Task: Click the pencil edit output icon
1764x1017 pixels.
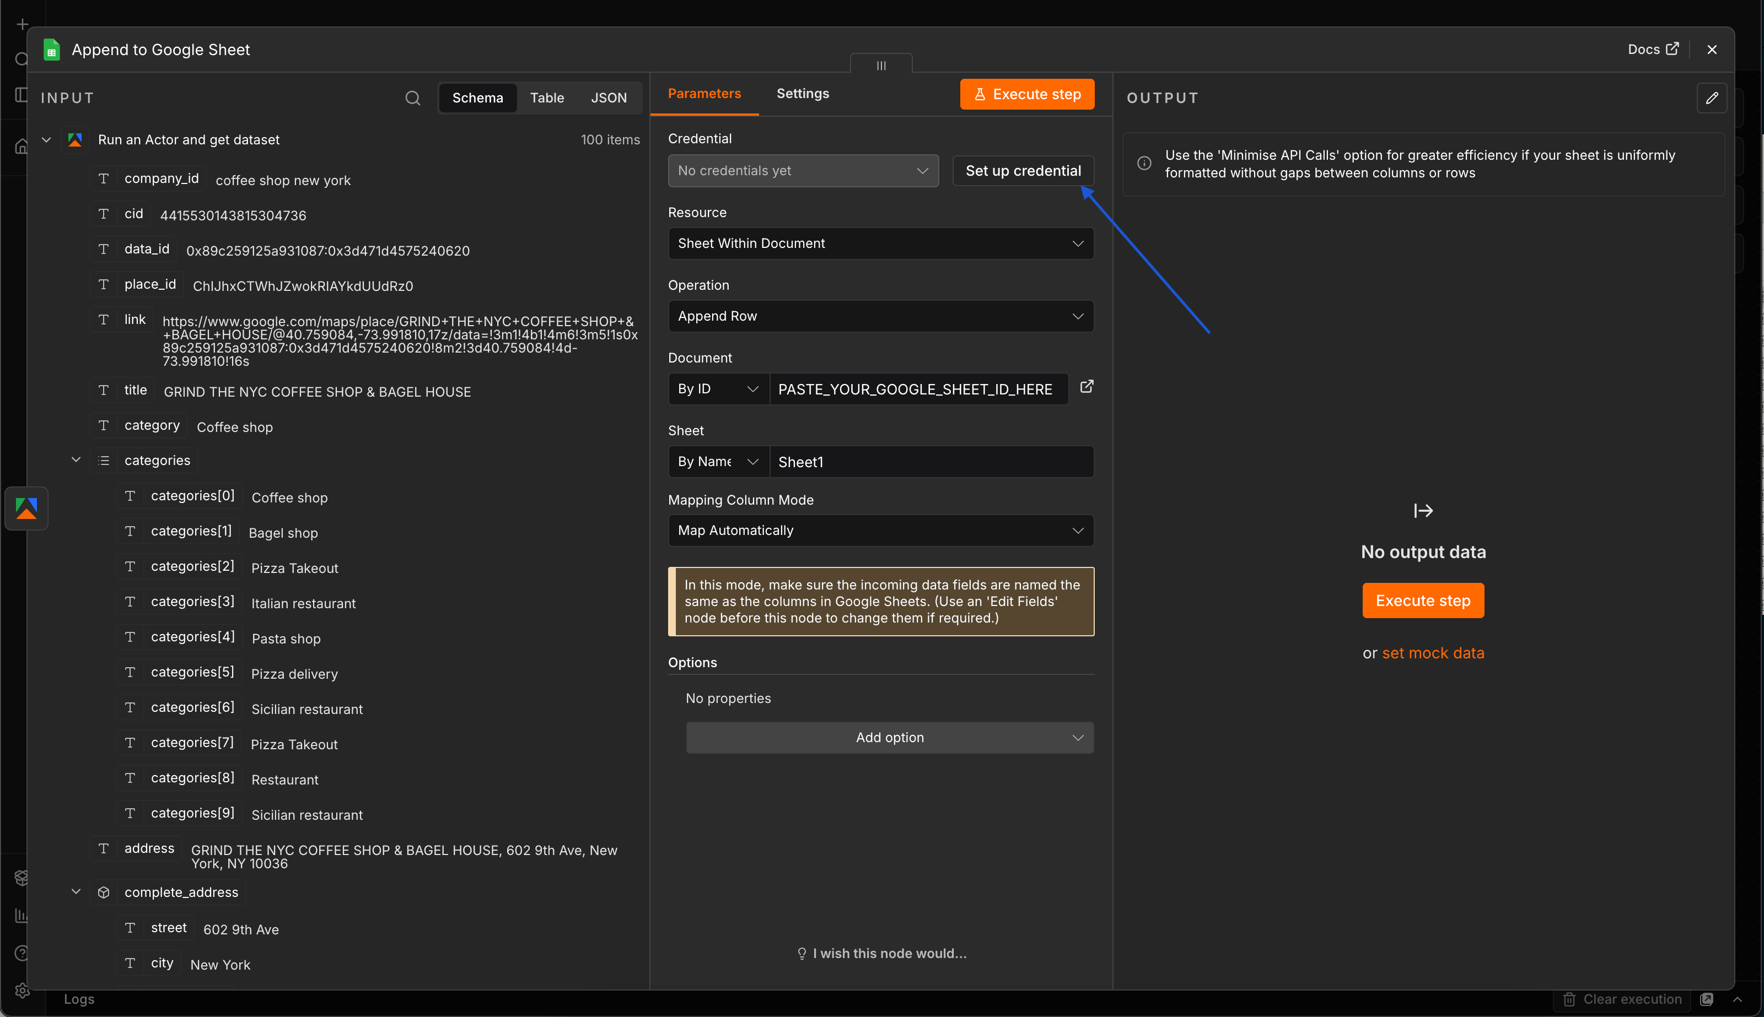Action: coord(1712,98)
